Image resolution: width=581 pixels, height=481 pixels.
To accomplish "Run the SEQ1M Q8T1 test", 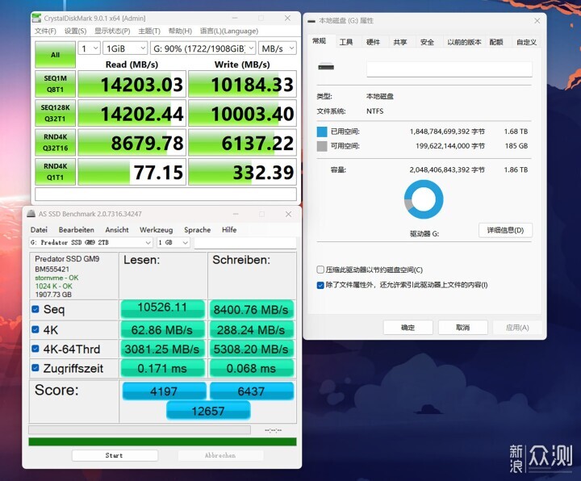I will (x=55, y=84).
